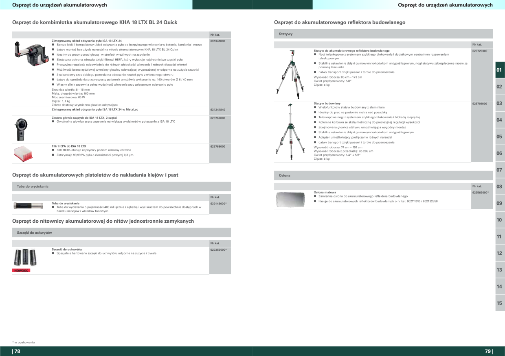Select chapter tab 03
505x356 pixels.
click(500, 103)
